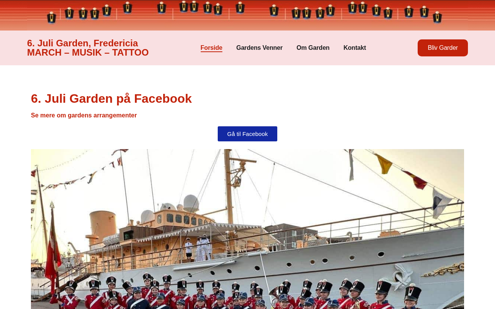Click the Bliv Garder button

443,48
